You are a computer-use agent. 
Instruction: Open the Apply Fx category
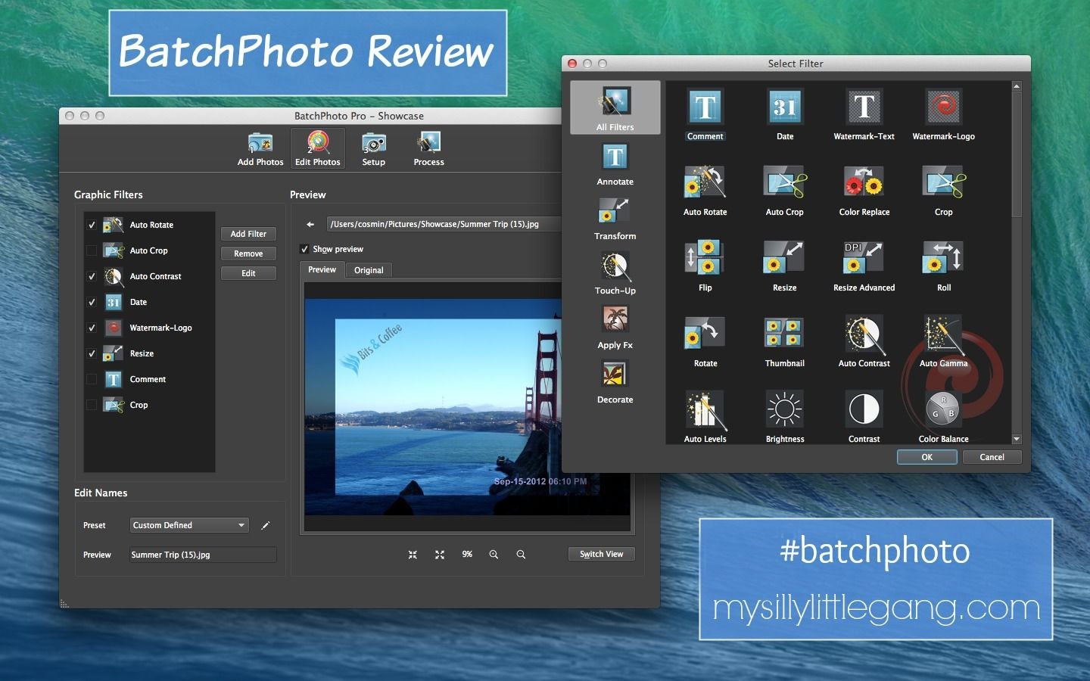click(615, 328)
